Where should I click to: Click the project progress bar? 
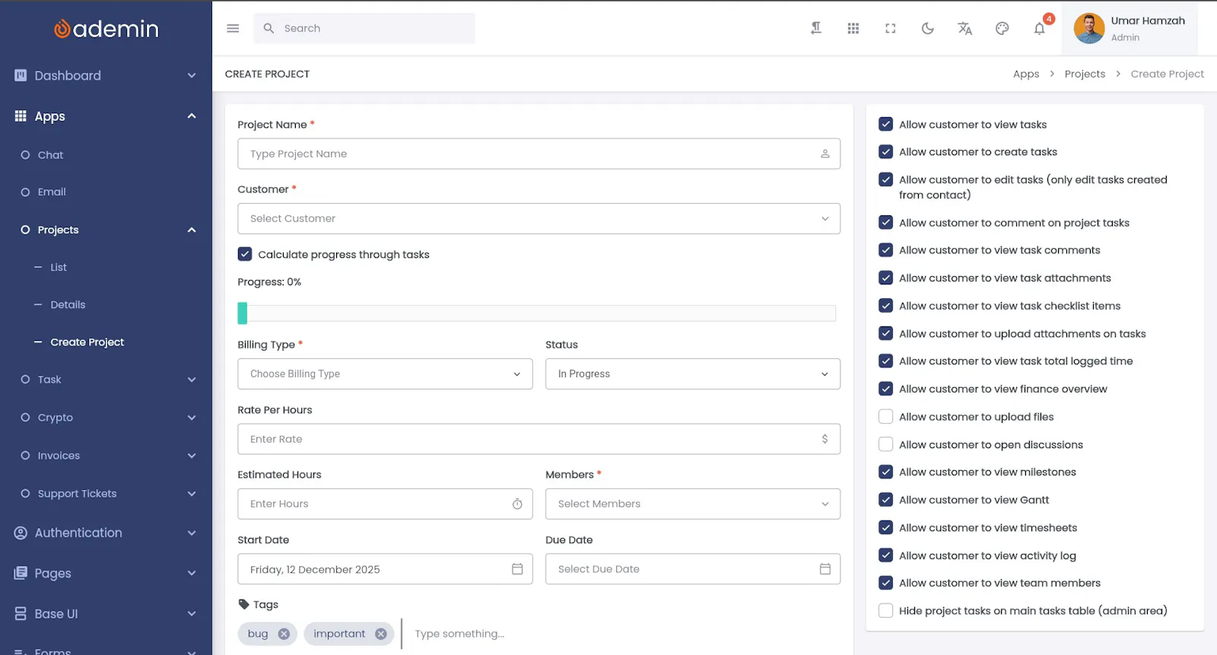536,313
